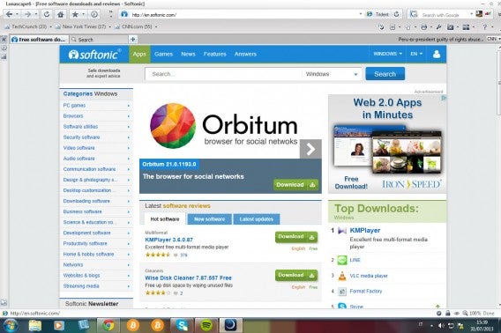Open the browser home page icon

[x=60, y=14]
